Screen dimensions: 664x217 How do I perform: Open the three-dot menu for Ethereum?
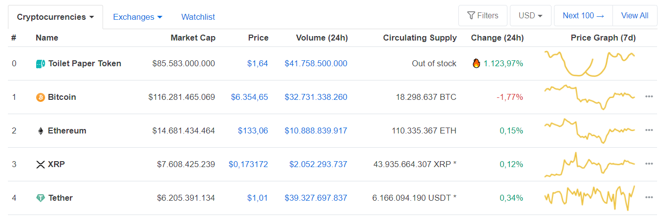[x=649, y=130]
